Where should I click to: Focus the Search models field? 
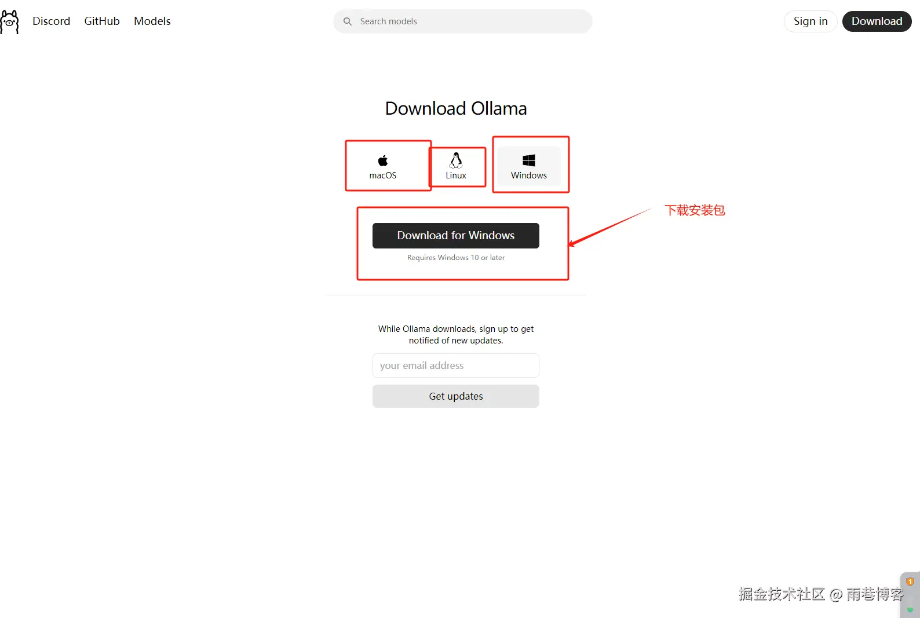463,21
